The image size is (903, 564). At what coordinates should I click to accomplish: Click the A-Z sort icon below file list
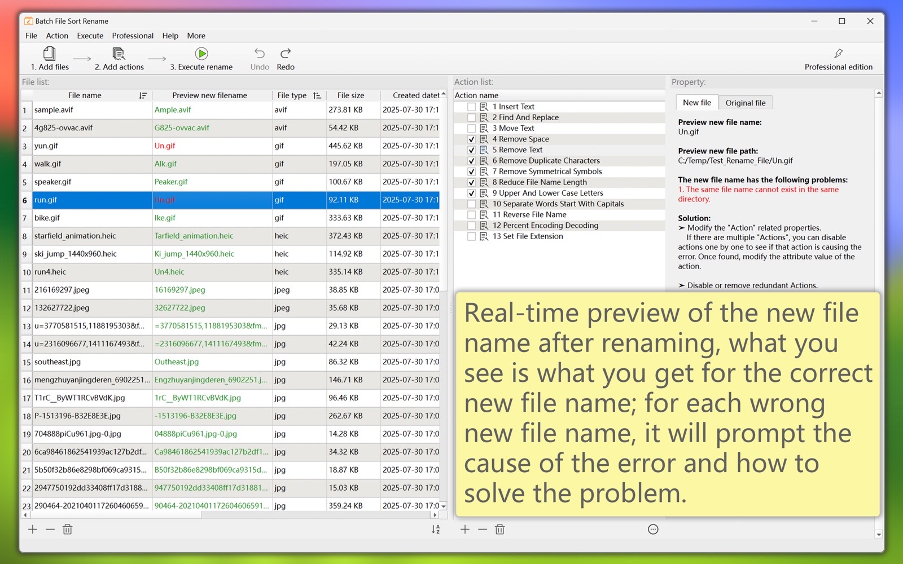[x=436, y=530]
